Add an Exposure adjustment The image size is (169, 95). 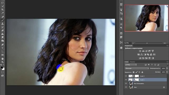click(x=150, y=51)
